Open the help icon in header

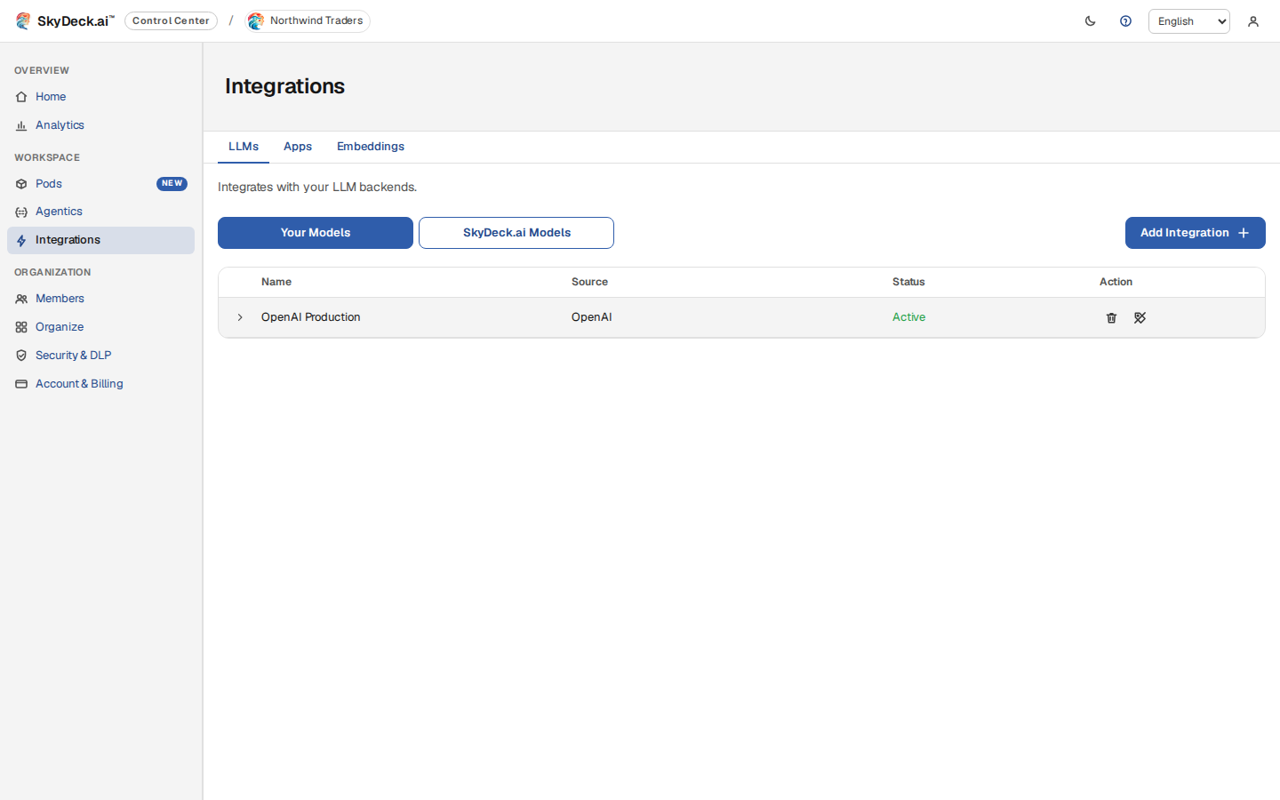click(x=1125, y=21)
